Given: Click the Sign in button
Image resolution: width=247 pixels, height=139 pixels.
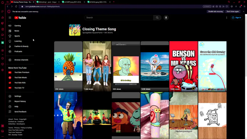Looking at the screenshot, I should click(237, 18).
